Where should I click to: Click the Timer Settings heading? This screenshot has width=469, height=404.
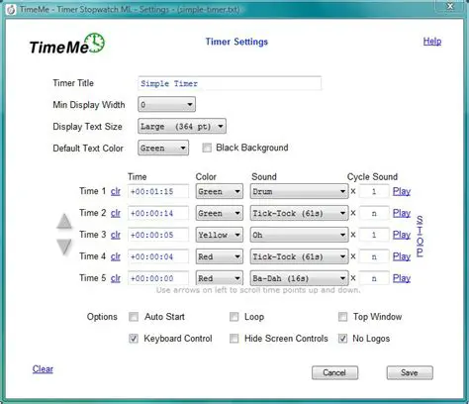[x=236, y=42]
